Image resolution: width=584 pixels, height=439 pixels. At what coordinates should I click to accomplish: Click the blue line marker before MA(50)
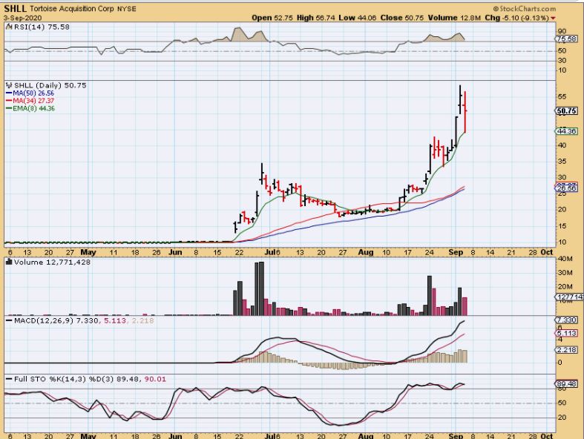click(9, 93)
